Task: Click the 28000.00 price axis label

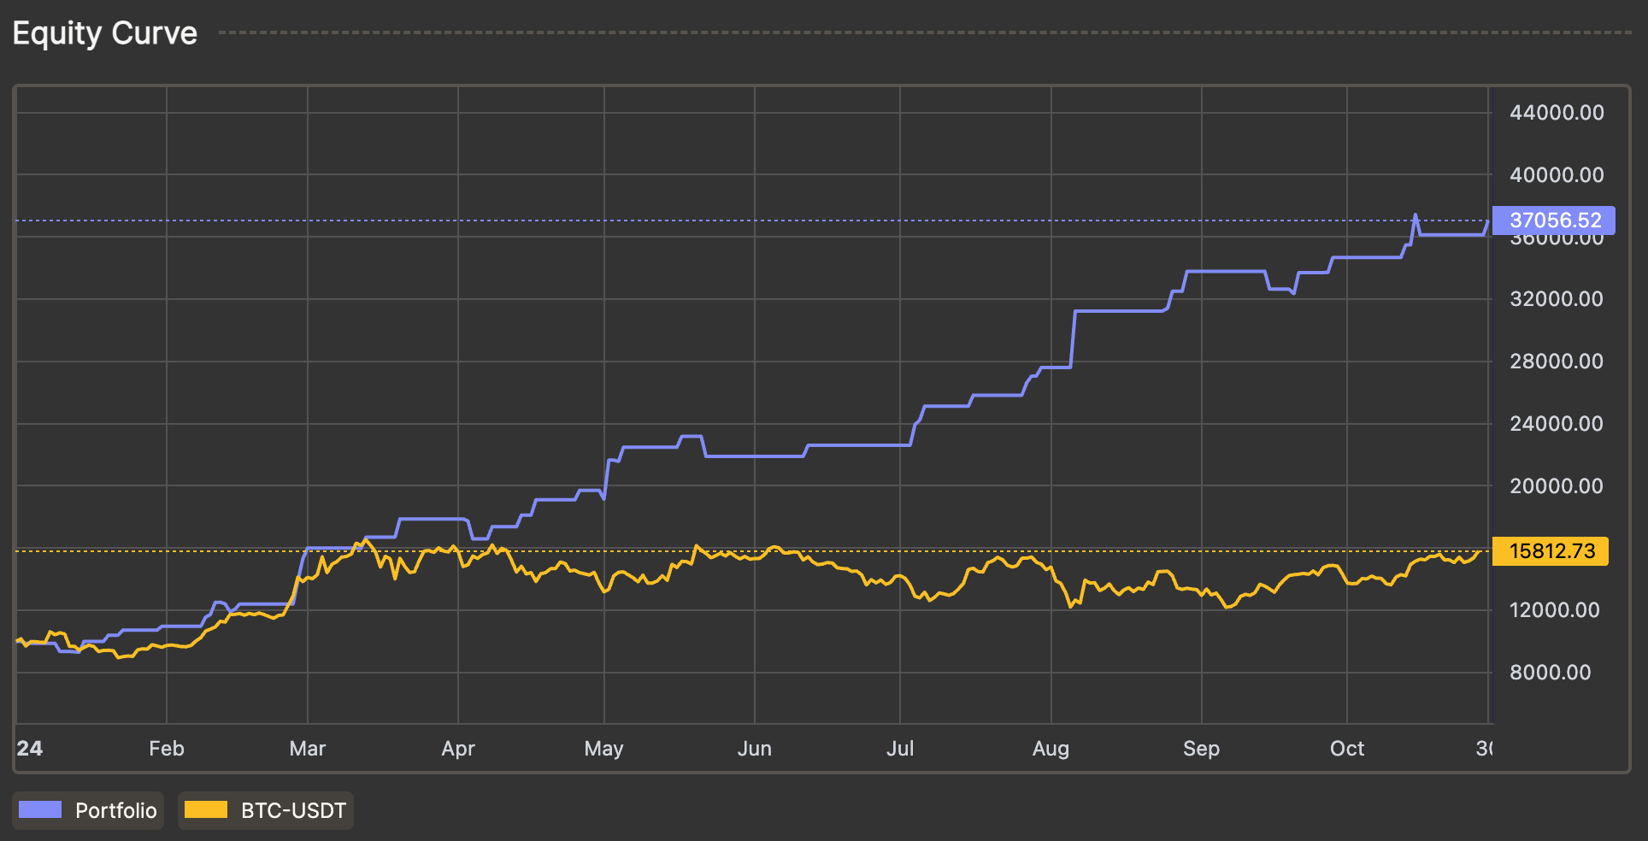Action: [x=1557, y=362]
